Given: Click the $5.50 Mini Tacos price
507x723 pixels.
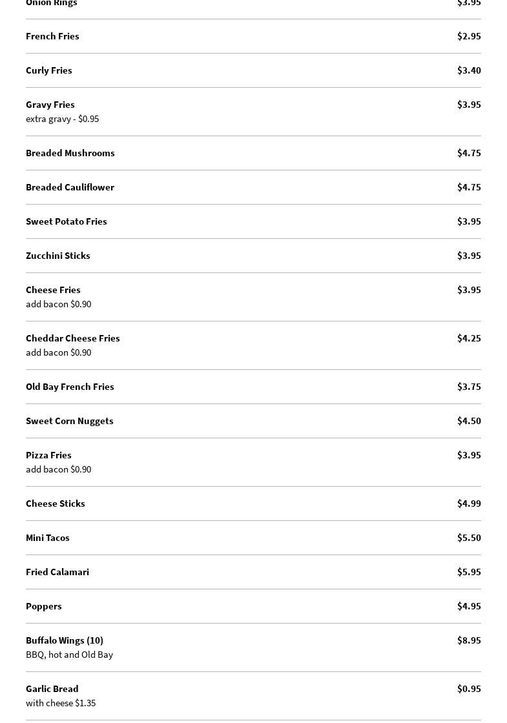Looking at the screenshot, I should (469, 538).
